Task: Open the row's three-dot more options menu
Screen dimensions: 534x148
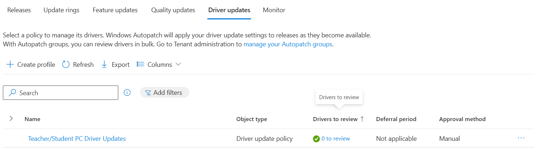Action: pyautogui.click(x=521, y=138)
